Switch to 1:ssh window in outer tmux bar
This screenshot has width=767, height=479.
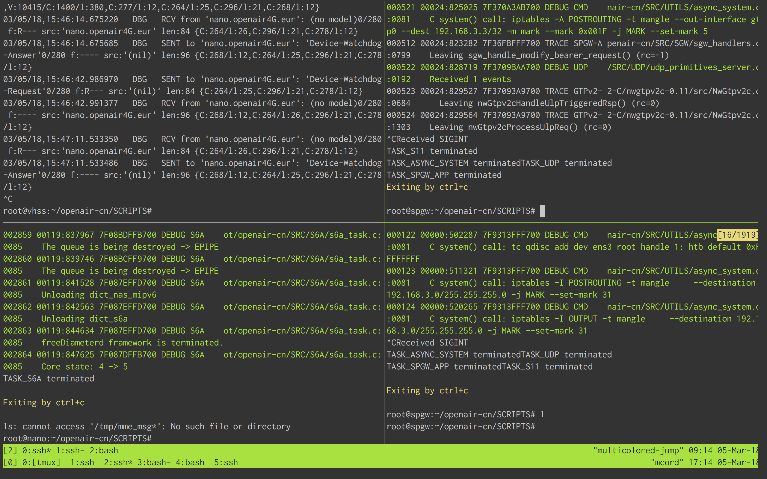coord(82,462)
